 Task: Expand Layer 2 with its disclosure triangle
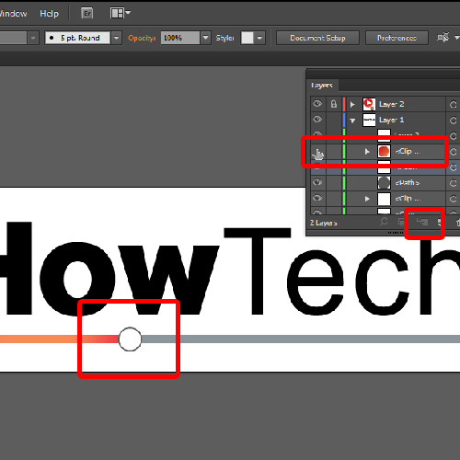(352, 105)
